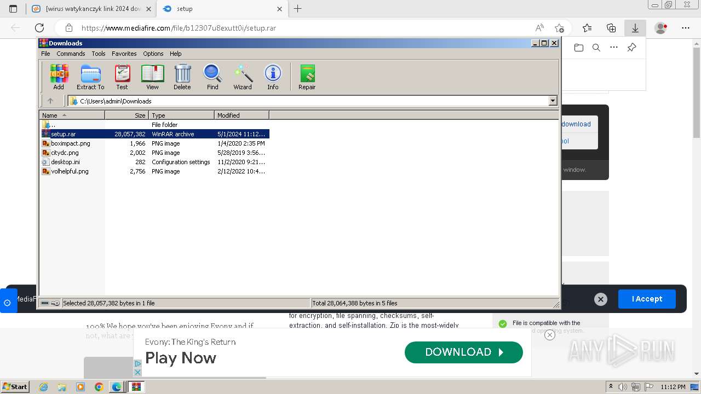Open more options in downloads panel
The height and width of the screenshot is (394, 701).
(614, 48)
